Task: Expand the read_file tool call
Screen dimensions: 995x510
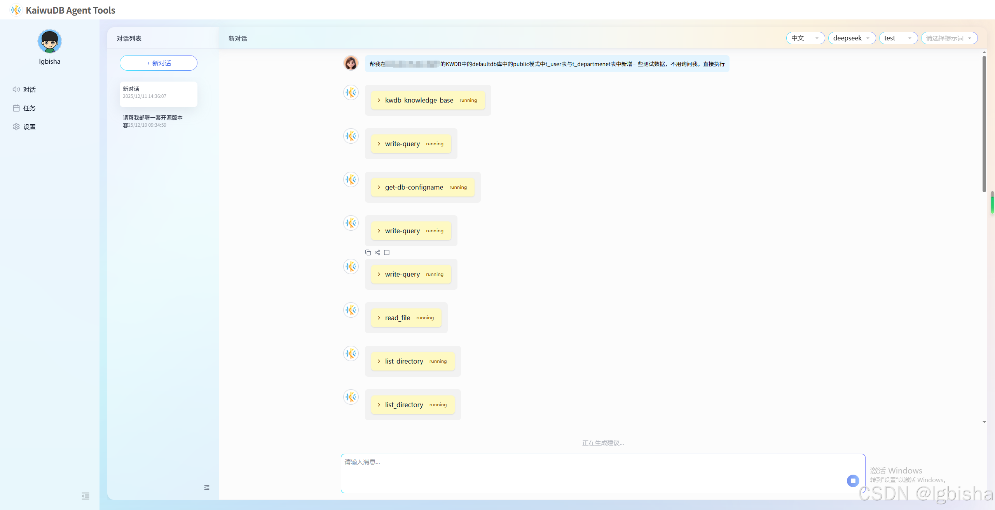Action: click(379, 318)
